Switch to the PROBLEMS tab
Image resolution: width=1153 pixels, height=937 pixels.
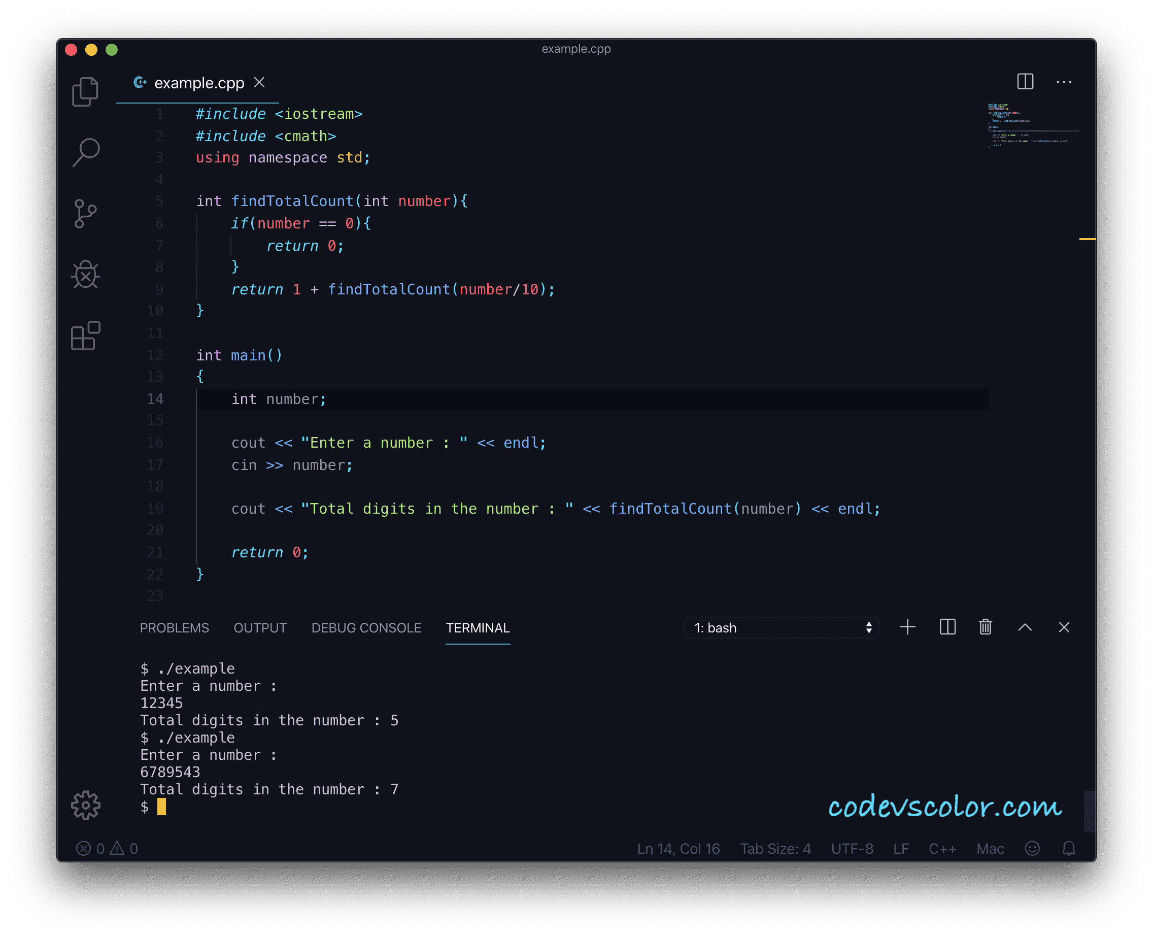(x=174, y=628)
